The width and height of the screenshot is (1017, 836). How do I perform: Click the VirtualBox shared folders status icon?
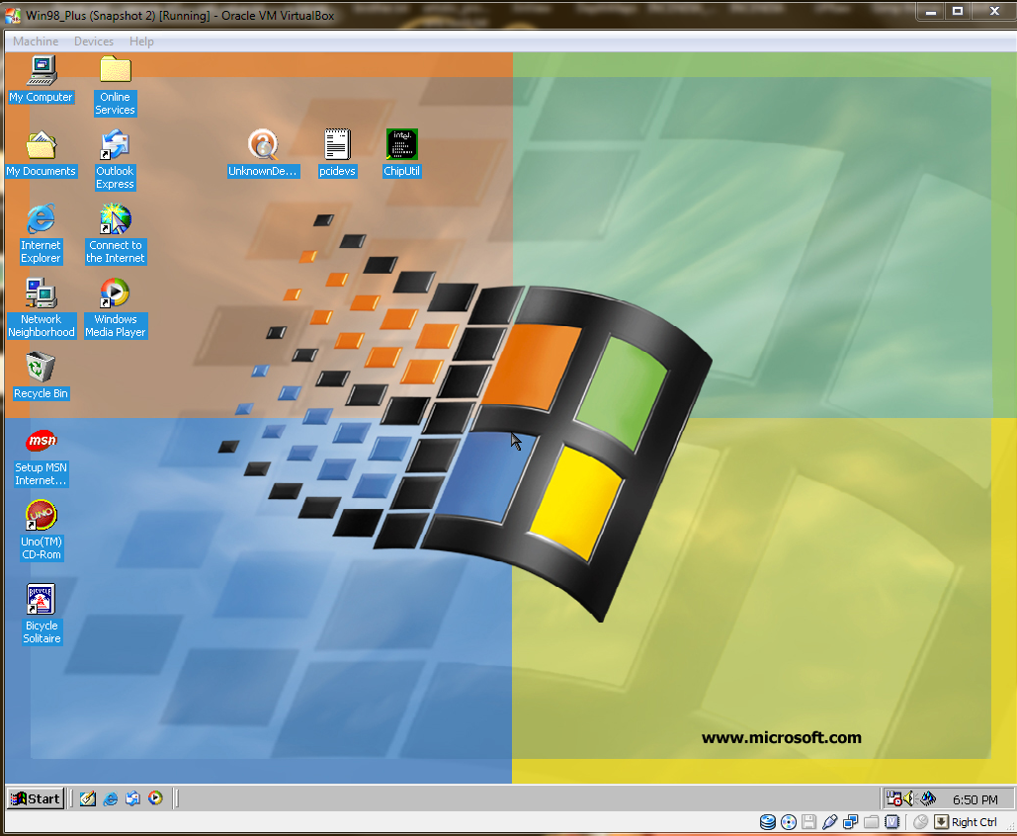point(871,822)
